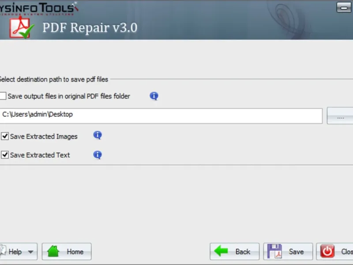Click the 'Save output files in original PDF files folder' label
The width and height of the screenshot is (353, 265).
(69, 96)
